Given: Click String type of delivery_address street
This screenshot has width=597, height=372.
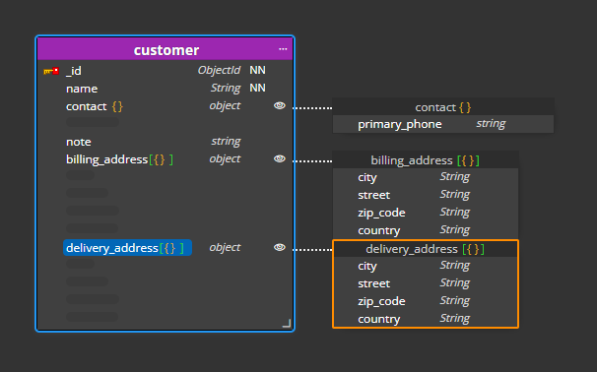Looking at the screenshot, I should pos(455,283).
